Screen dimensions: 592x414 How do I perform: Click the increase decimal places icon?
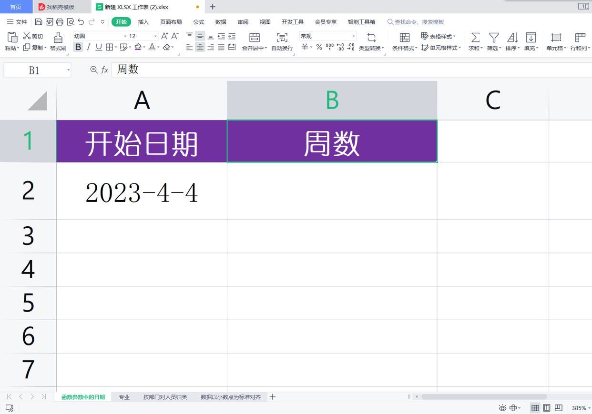[x=340, y=47]
